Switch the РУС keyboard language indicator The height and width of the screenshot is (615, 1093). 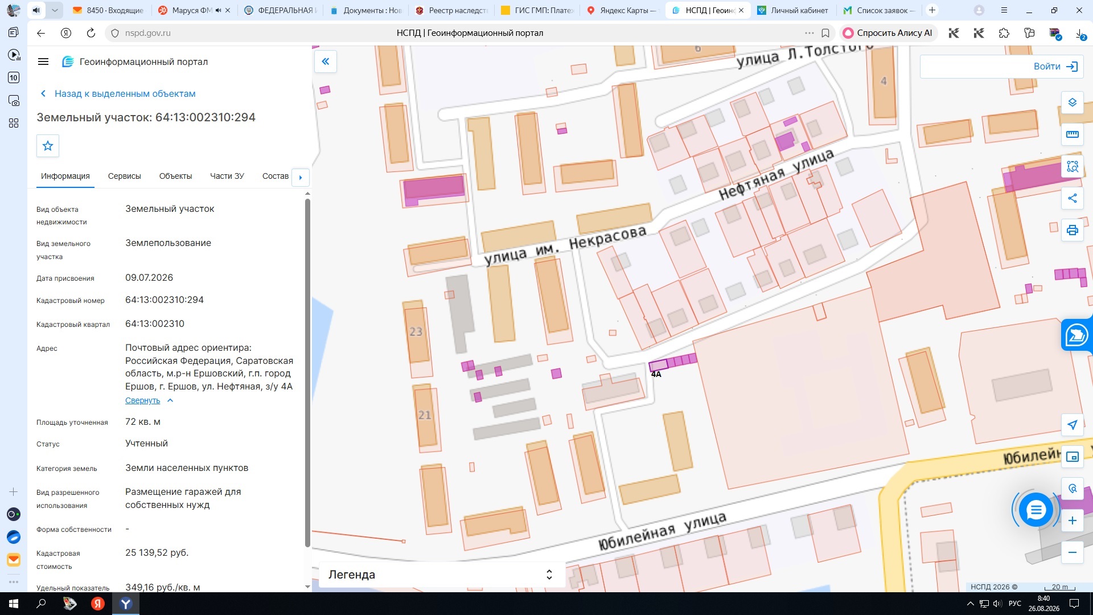(1014, 604)
